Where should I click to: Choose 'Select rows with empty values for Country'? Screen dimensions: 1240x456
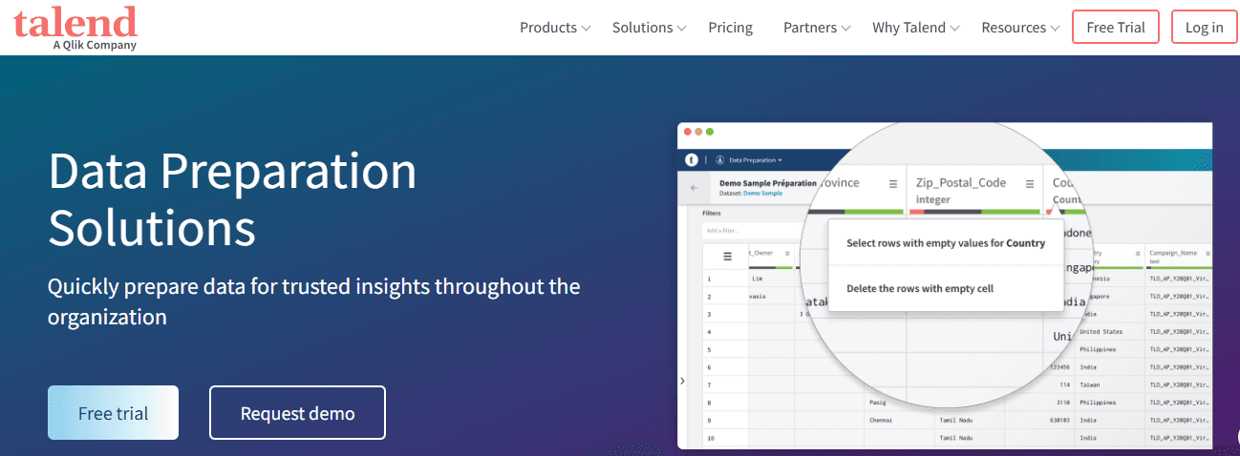click(946, 243)
